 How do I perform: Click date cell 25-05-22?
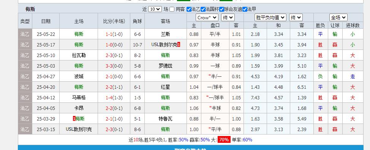point(46,34)
